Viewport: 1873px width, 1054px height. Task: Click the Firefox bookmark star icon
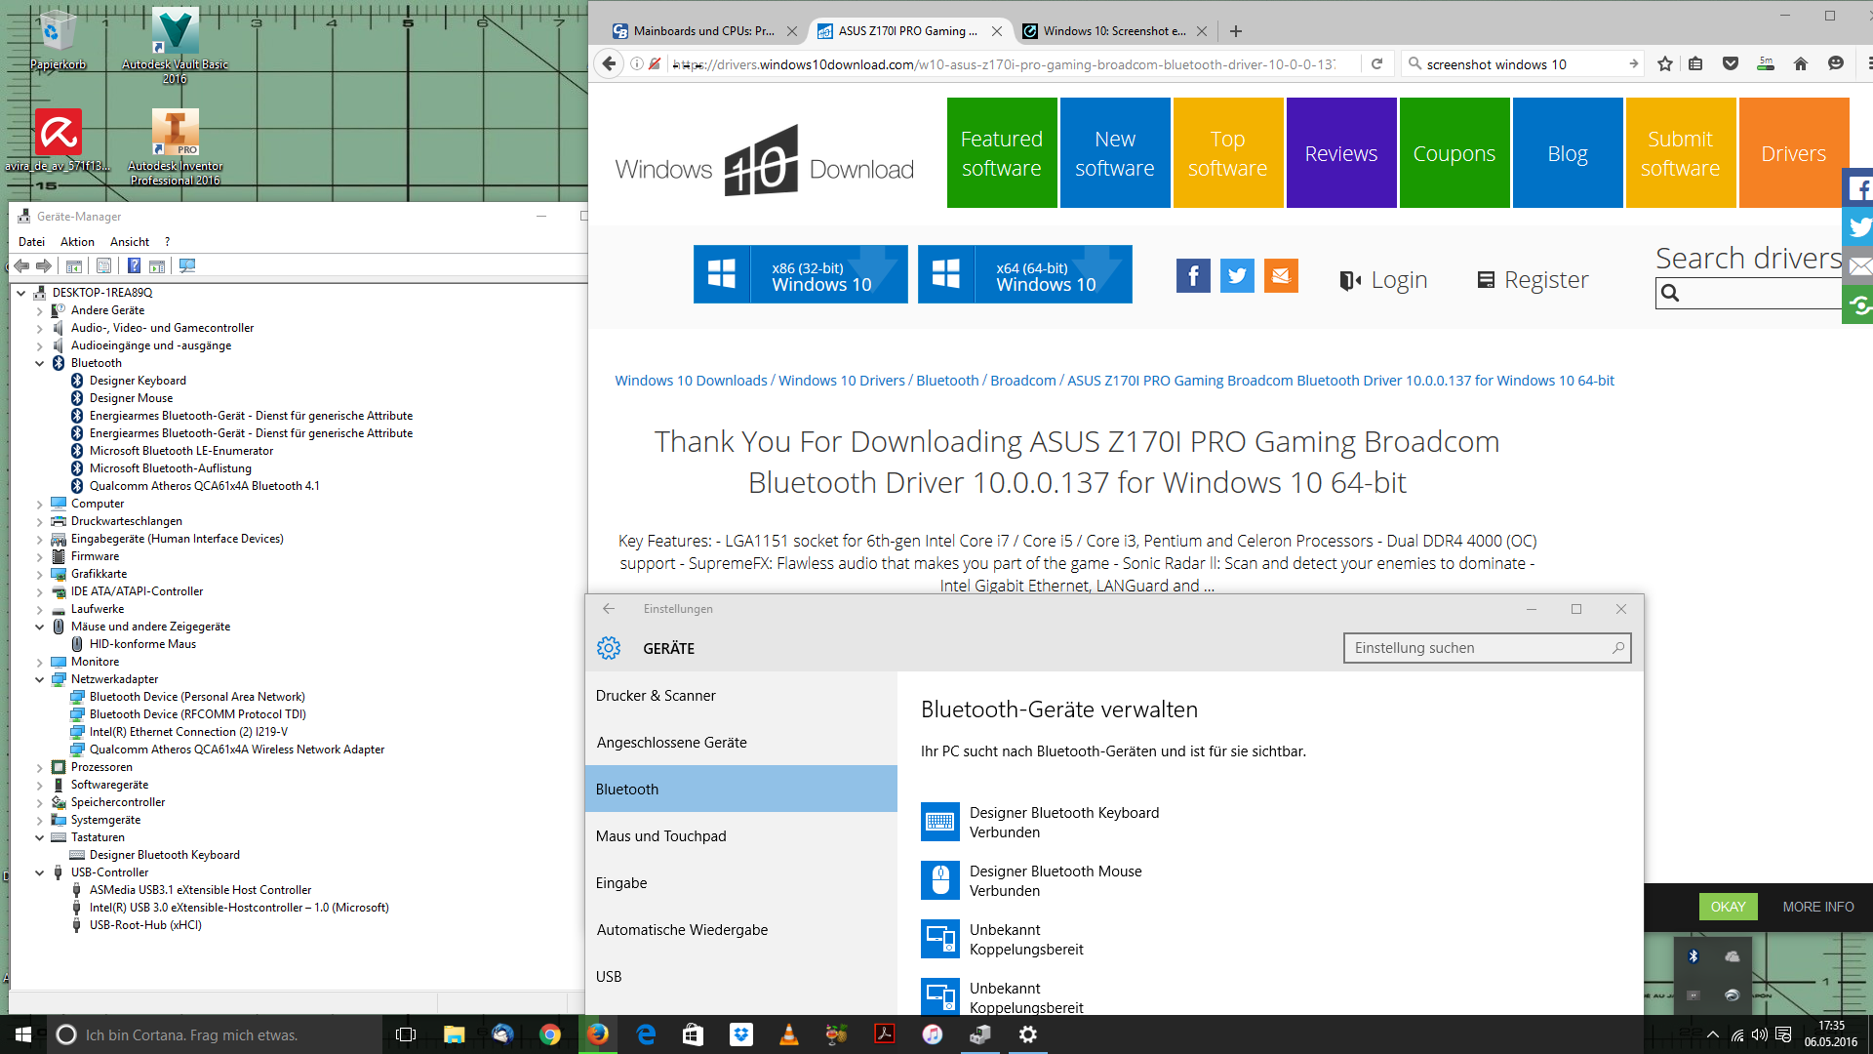[1665, 64]
